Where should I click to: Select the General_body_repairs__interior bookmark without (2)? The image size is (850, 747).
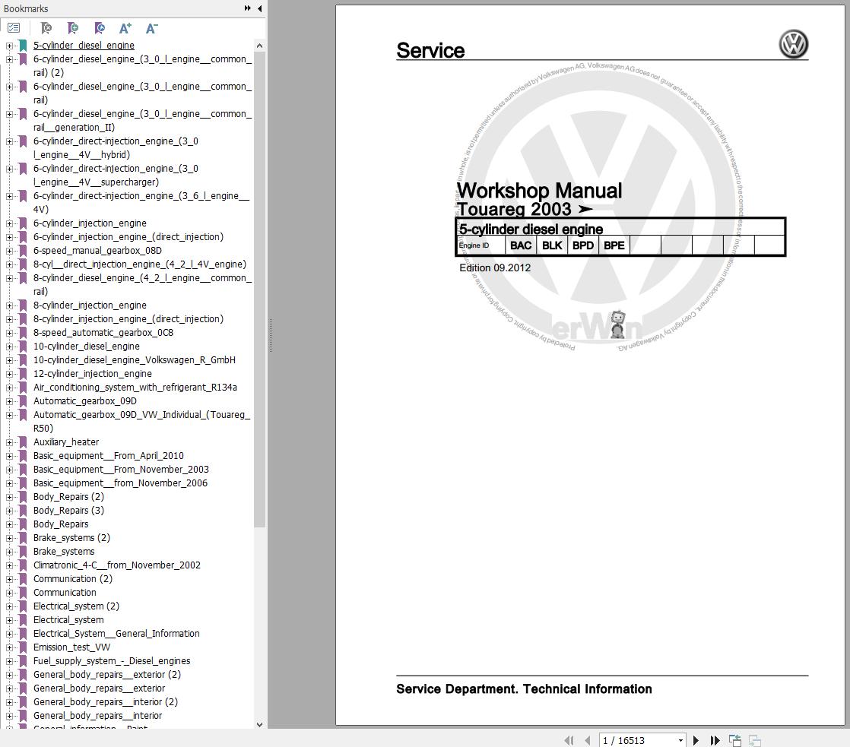[x=97, y=716]
